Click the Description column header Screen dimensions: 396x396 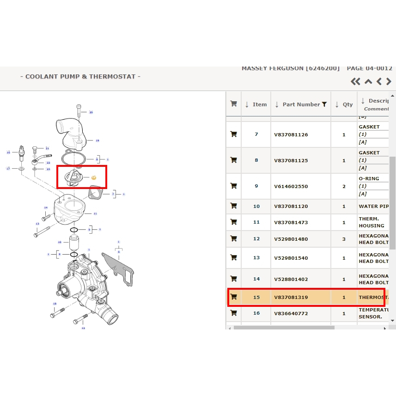pyautogui.click(x=377, y=101)
